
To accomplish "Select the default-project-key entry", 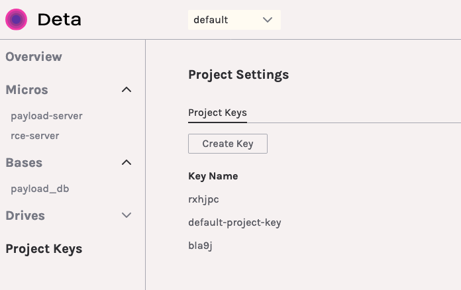I will [x=234, y=222].
